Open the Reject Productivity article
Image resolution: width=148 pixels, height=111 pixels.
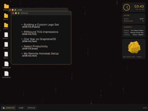(x=36, y=46)
